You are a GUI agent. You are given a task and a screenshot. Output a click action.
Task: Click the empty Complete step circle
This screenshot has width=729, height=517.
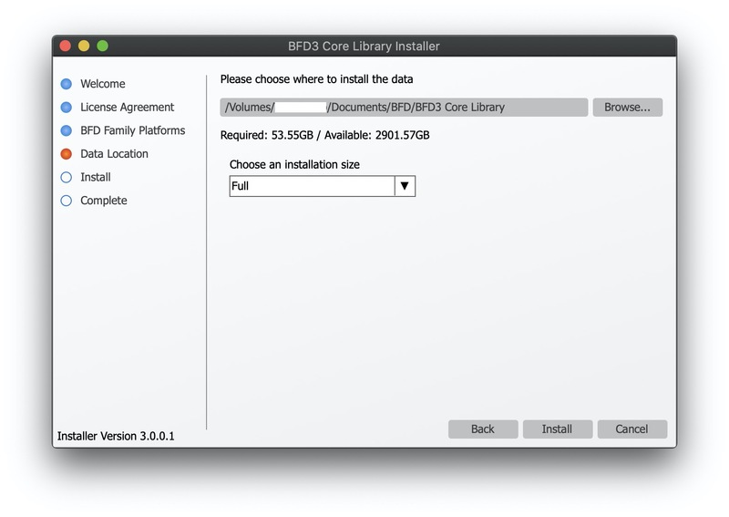(67, 201)
